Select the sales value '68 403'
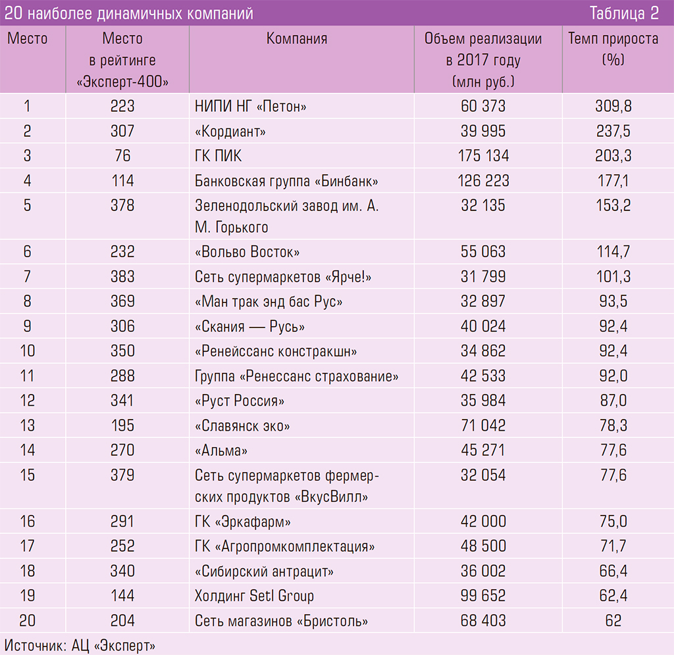The image size is (674, 655). coord(483,621)
